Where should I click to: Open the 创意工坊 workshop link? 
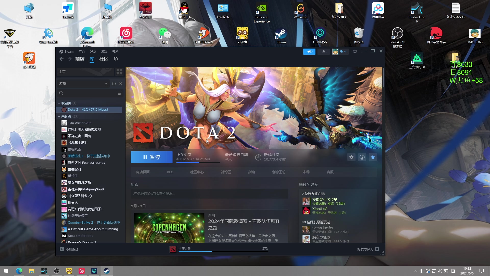point(279,172)
